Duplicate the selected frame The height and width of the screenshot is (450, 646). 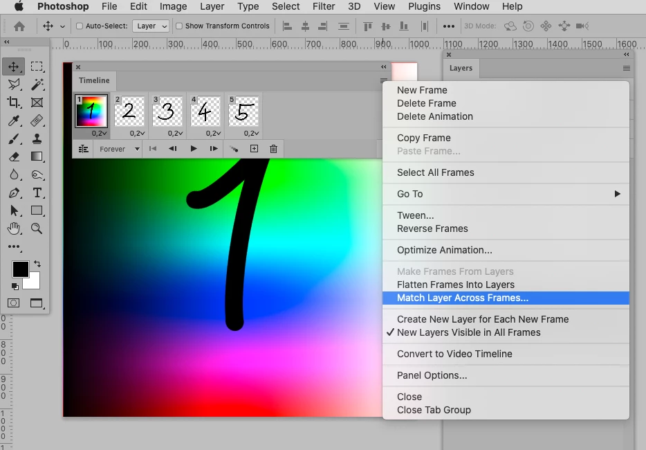pyautogui.click(x=255, y=149)
